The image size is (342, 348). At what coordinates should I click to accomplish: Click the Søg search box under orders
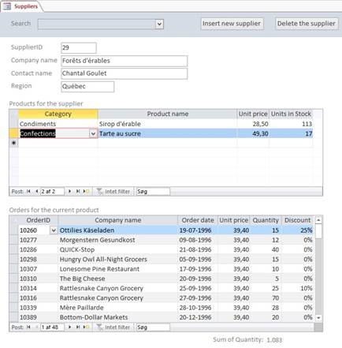click(153, 327)
